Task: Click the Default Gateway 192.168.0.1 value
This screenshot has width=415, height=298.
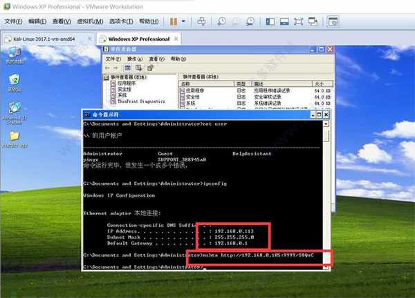Action: tap(231, 243)
